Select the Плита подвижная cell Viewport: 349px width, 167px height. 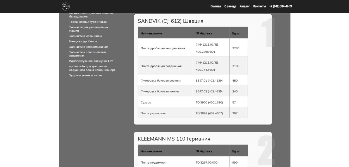click(165, 162)
